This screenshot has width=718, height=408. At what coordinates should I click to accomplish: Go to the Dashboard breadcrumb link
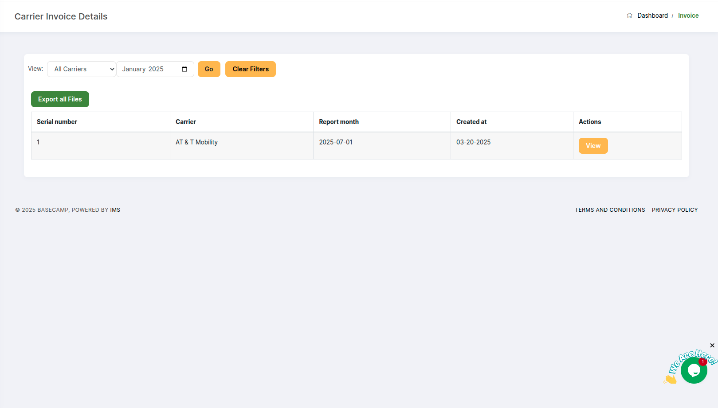(x=652, y=15)
